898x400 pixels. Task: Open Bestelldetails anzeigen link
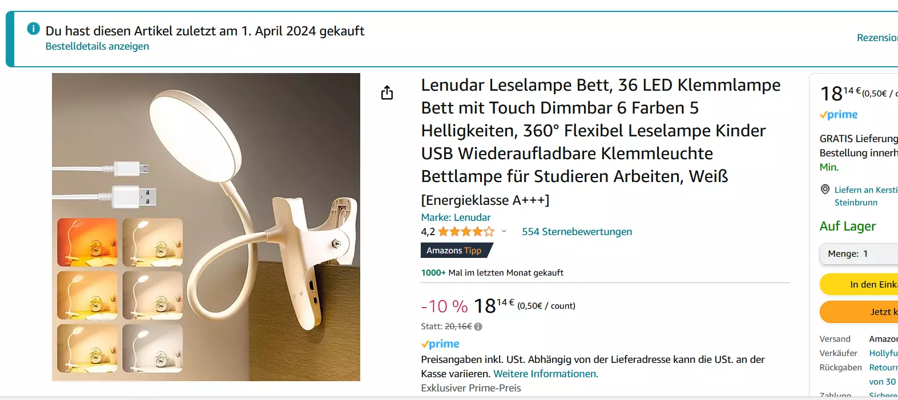(97, 46)
